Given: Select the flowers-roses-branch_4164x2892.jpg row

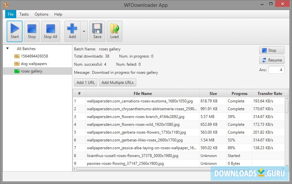Looking at the screenshot, I should pyautogui.click(x=179, y=117).
